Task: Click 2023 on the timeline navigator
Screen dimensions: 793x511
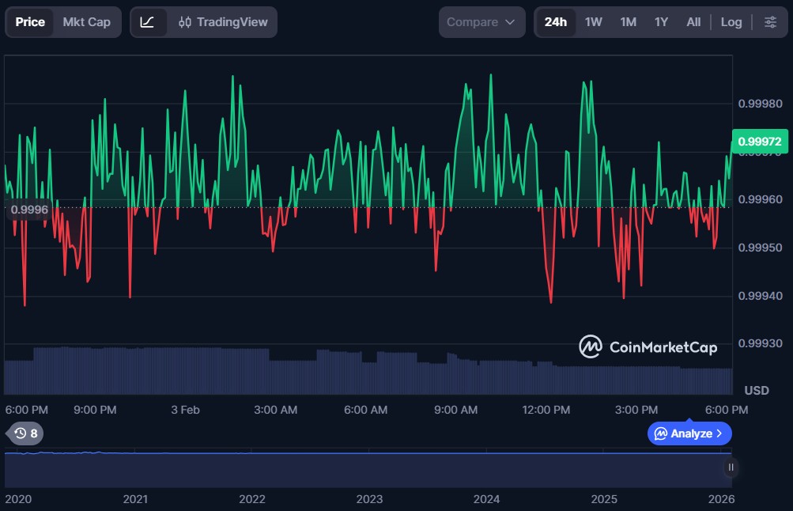Action: [369, 499]
